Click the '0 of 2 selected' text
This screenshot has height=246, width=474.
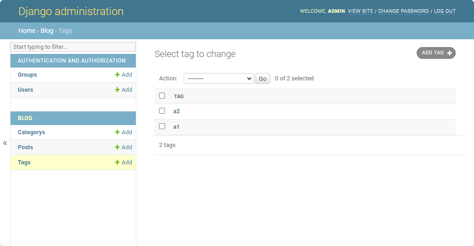point(294,79)
